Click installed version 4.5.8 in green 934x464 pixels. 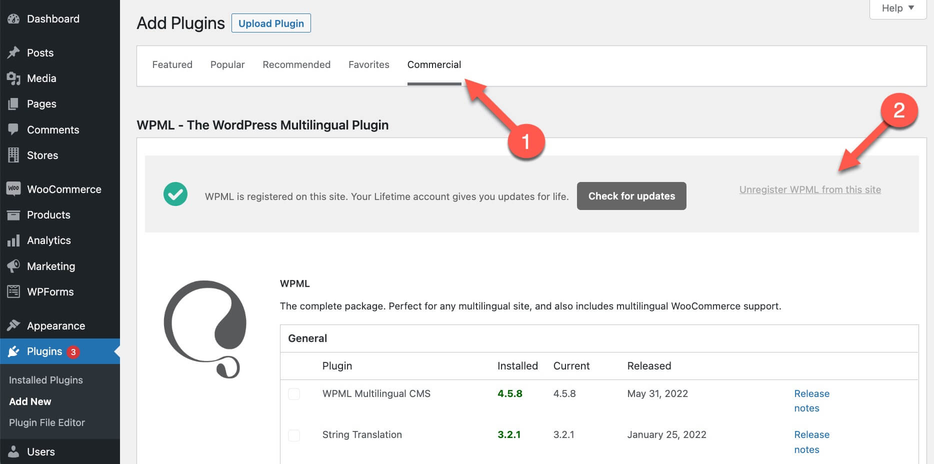[510, 393]
